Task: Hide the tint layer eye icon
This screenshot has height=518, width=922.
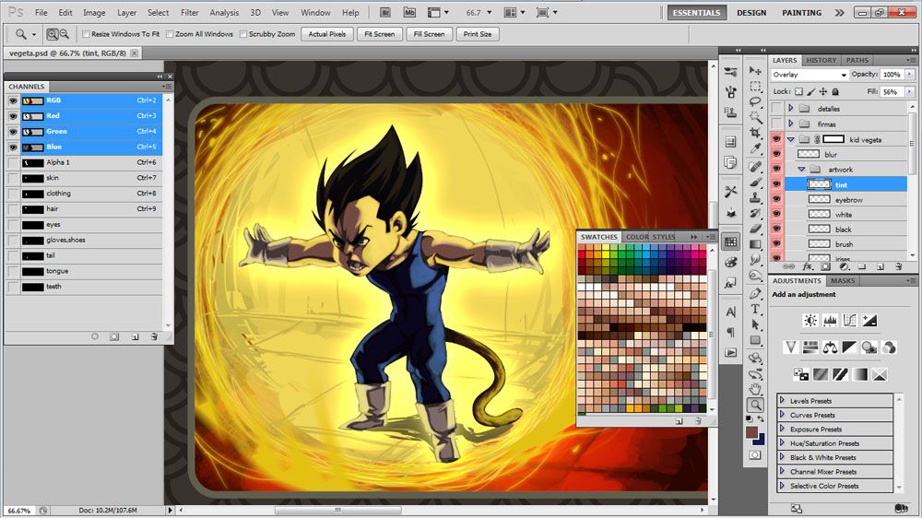Action: (776, 184)
